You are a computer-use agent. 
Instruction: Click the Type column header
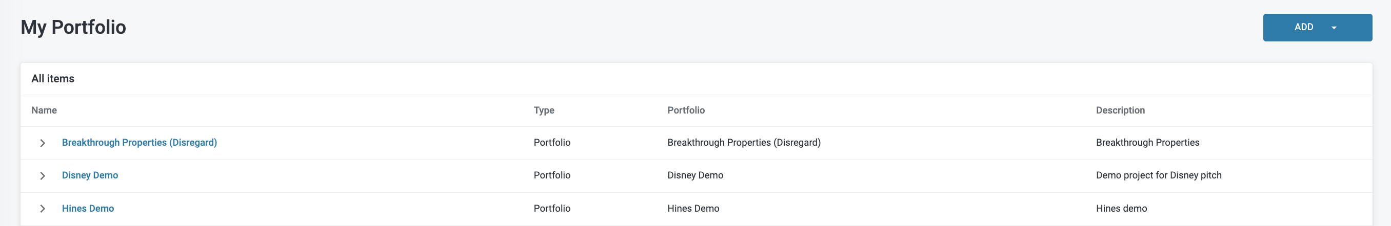(x=544, y=110)
